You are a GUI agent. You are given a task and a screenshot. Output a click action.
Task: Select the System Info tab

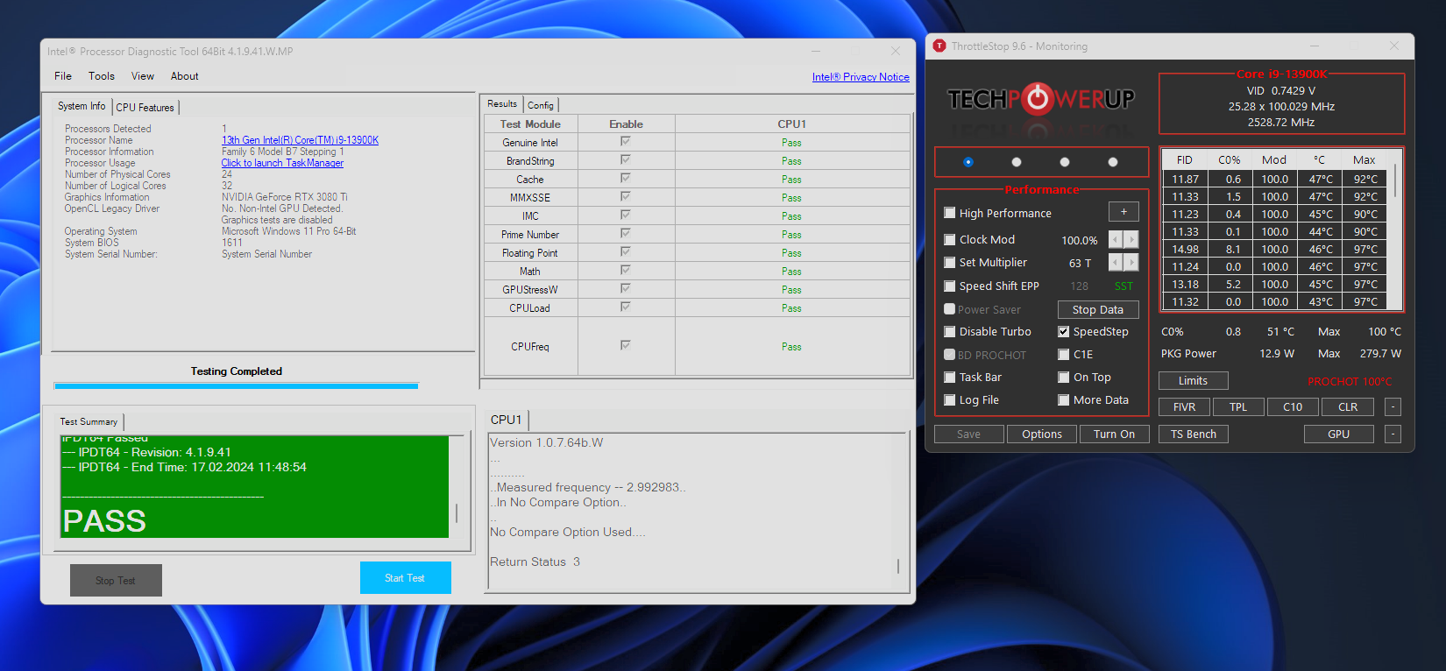(82, 106)
